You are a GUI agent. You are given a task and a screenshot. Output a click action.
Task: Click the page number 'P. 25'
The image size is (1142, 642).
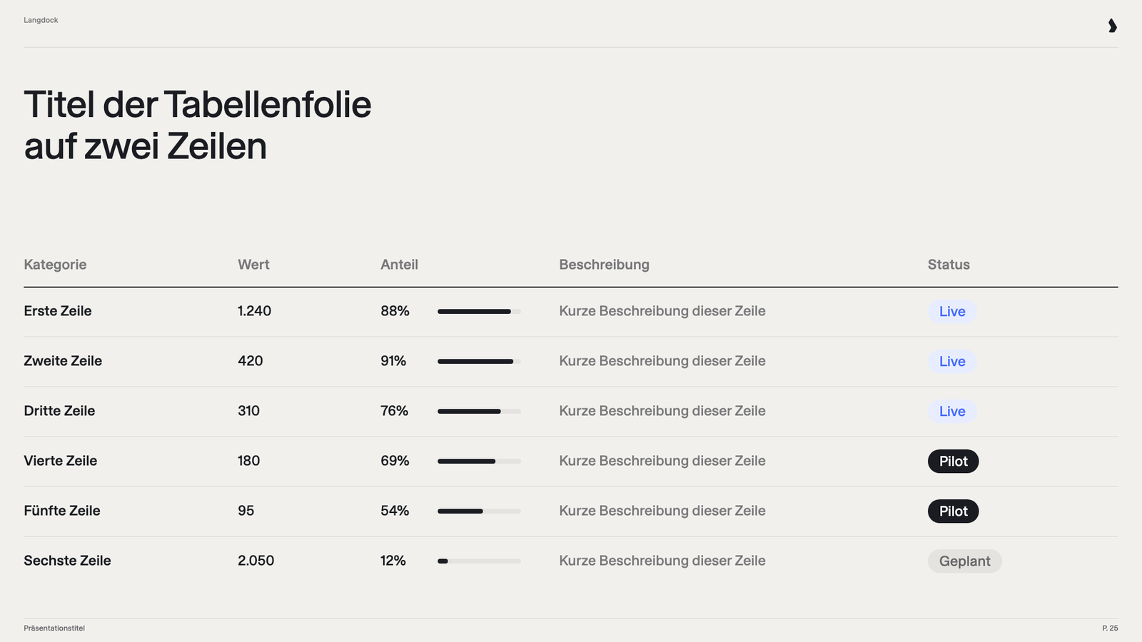click(1110, 628)
